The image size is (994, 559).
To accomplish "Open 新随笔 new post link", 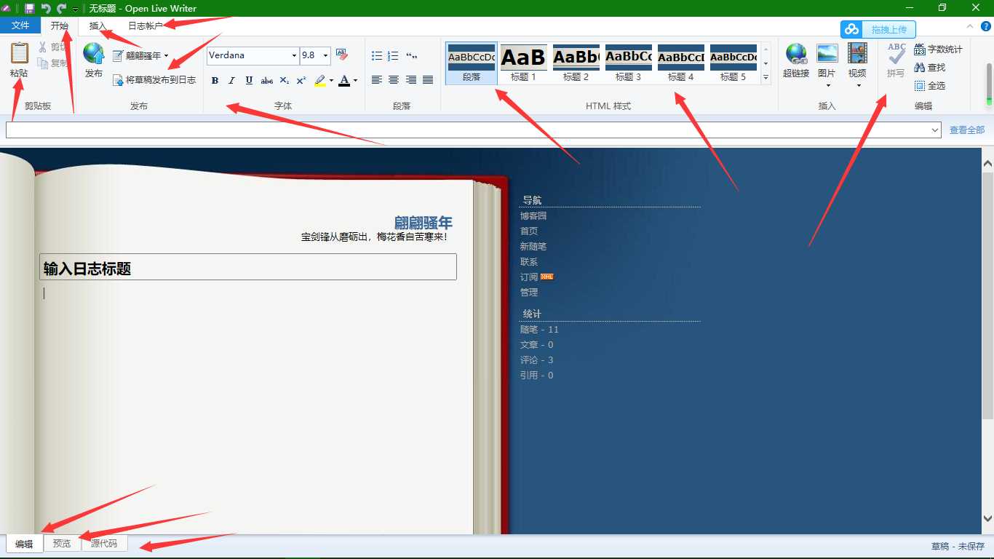I will click(x=533, y=246).
